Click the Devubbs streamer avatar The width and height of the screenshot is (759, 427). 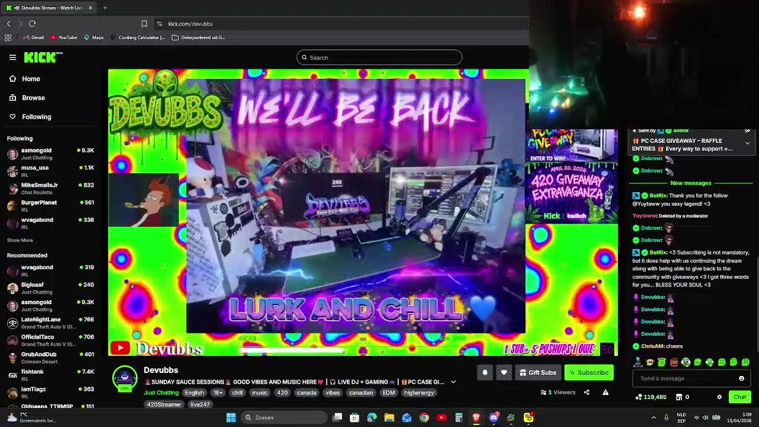[125, 378]
